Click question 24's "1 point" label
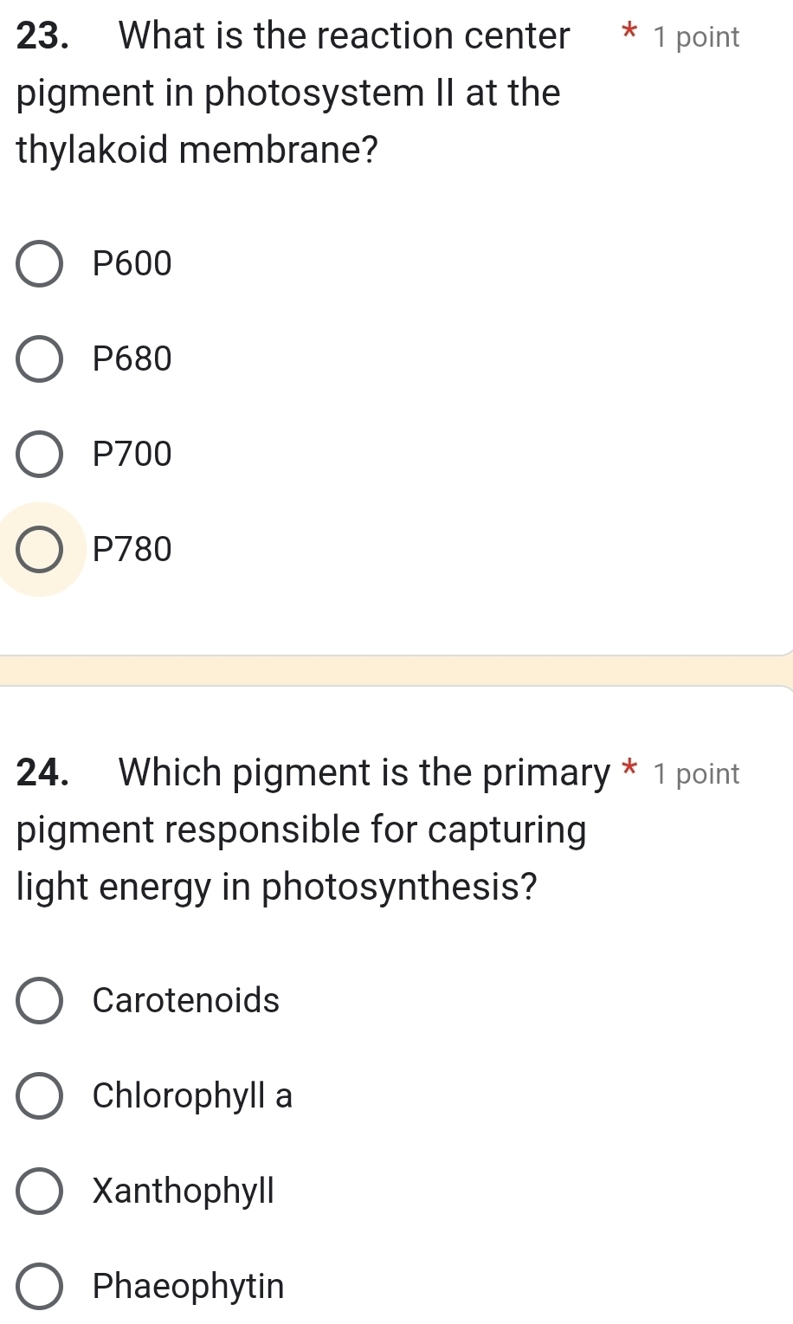 click(x=697, y=774)
